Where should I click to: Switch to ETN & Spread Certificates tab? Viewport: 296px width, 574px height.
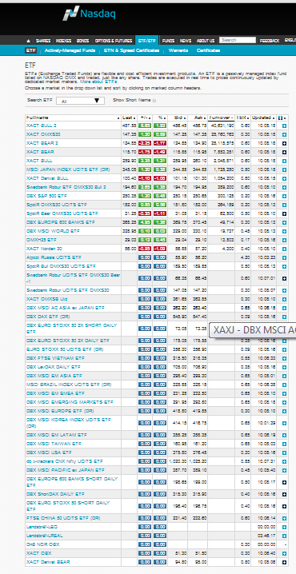coord(131,50)
